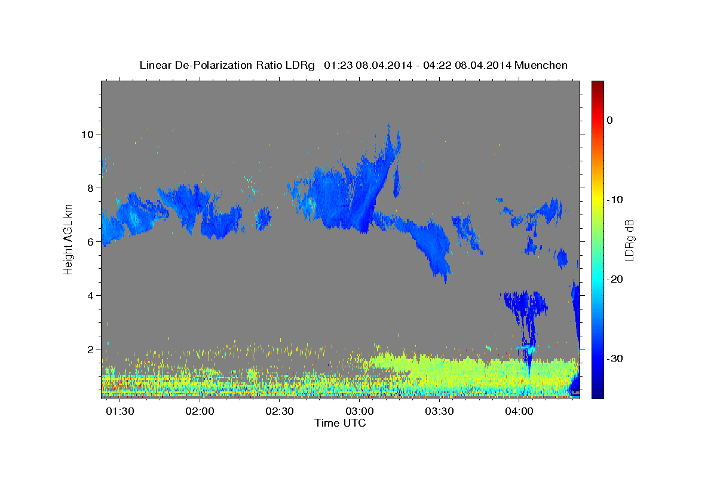Click the 'Height AGL km' y-axis label

pyautogui.click(x=68, y=239)
